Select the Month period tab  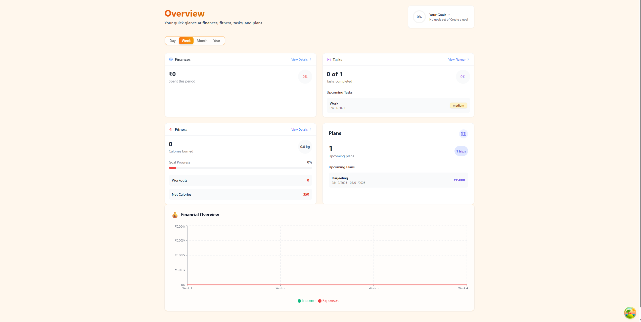[202, 41]
